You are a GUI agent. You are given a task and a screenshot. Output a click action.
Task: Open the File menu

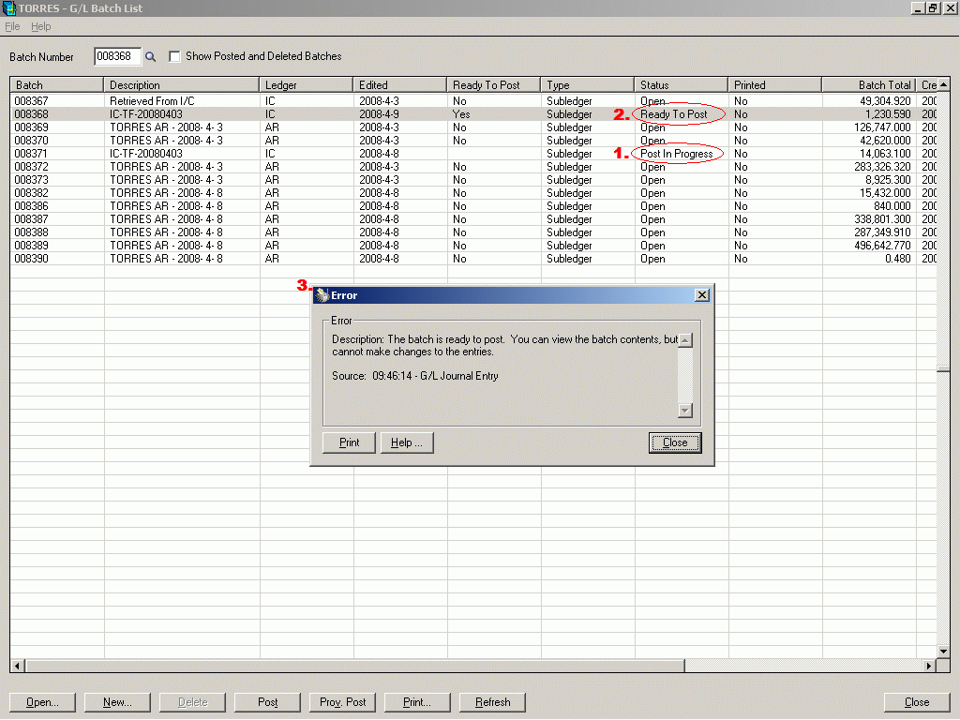(x=12, y=26)
